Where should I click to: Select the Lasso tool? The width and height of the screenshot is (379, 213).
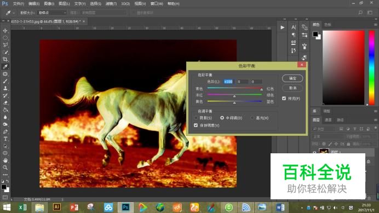(x=5, y=45)
